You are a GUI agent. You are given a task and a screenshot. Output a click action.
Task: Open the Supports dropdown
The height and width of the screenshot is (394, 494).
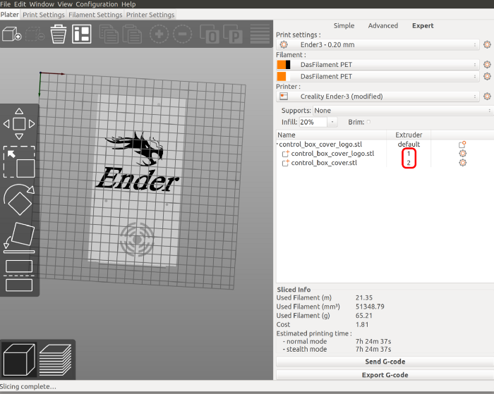point(401,111)
